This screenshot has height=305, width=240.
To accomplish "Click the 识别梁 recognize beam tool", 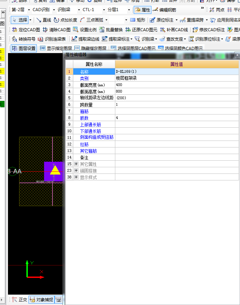I will click(144, 39).
